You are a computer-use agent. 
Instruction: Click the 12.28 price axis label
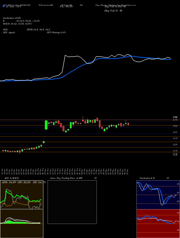(x=175, y=145)
